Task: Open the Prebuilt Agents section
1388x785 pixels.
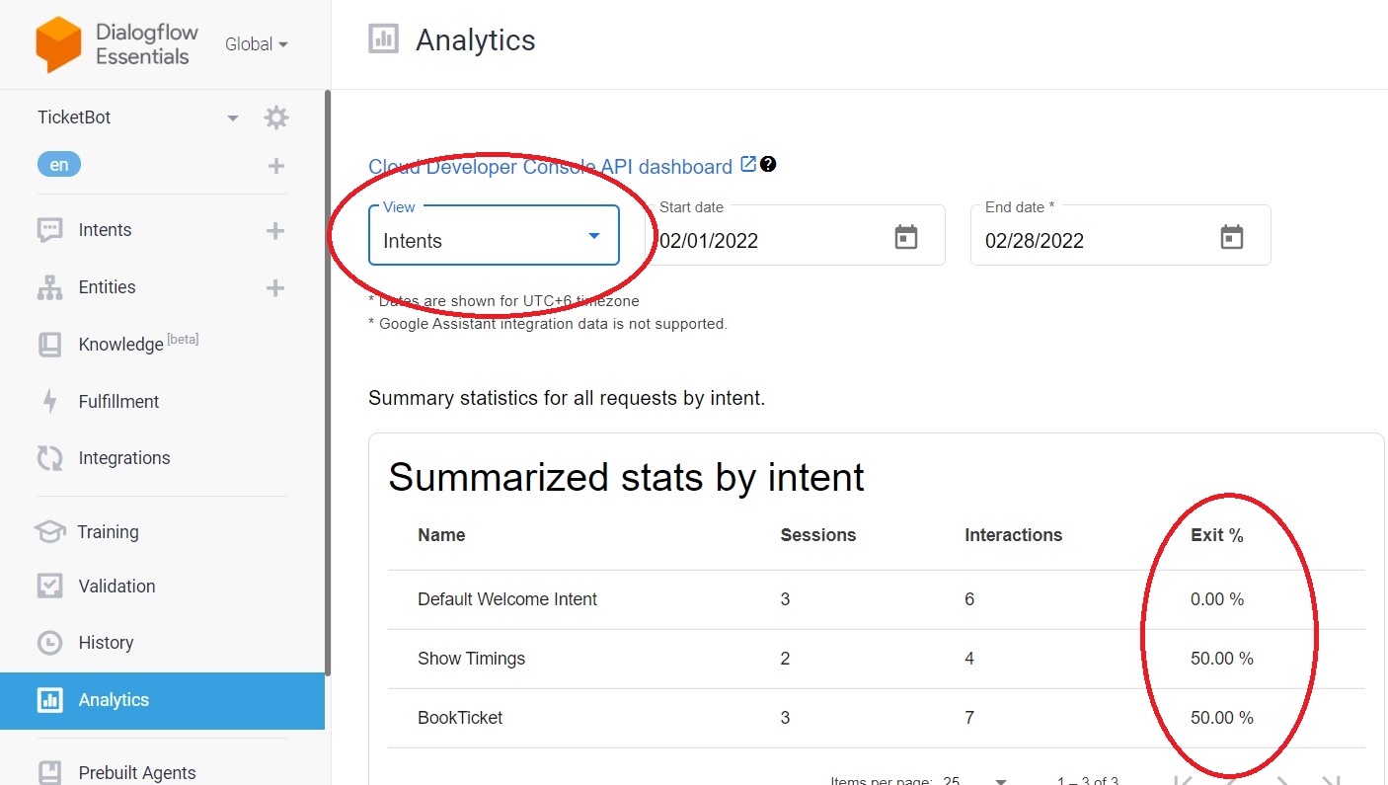Action: pyautogui.click(x=136, y=772)
